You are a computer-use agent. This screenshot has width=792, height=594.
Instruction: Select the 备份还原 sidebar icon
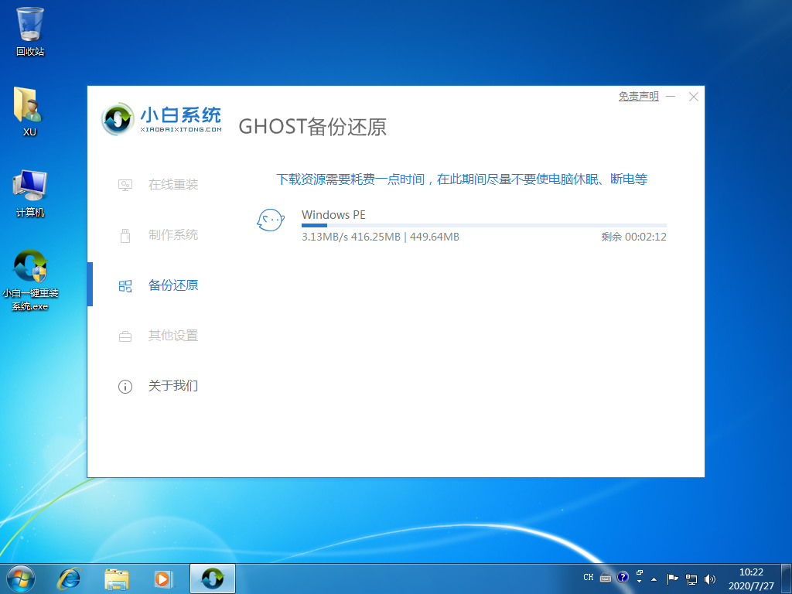(x=125, y=285)
